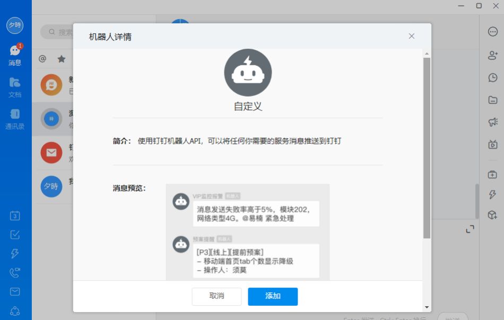Image resolution: width=504 pixels, height=320 pixels.
Task: Click the briefcase plus icon on right
Action: pos(492,175)
